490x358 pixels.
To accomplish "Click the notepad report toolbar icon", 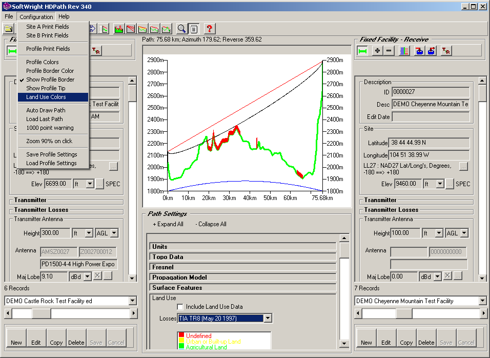I will (x=194, y=29).
